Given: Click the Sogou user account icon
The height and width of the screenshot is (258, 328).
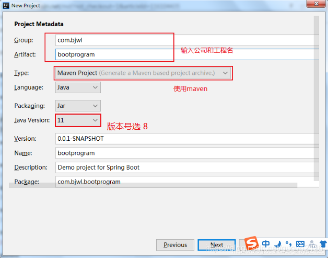Looking at the screenshot, I should coord(312,244).
